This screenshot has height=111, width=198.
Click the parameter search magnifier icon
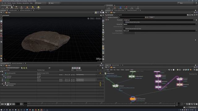click(192, 15)
